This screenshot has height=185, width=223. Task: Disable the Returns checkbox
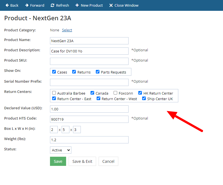74,72
